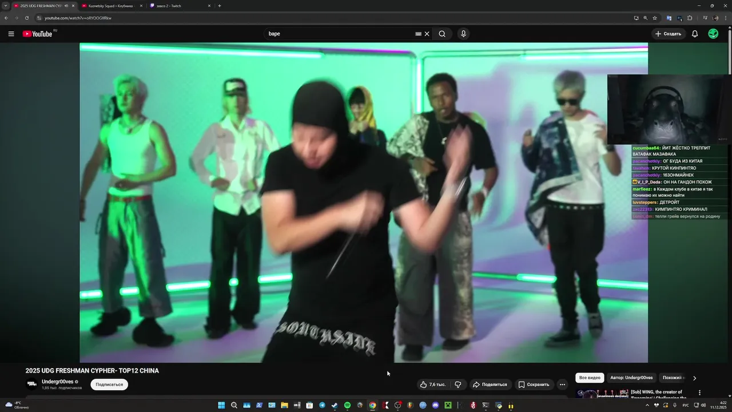Screen dimensions: 732x412
Task: Reload the current page
Action: (26, 18)
